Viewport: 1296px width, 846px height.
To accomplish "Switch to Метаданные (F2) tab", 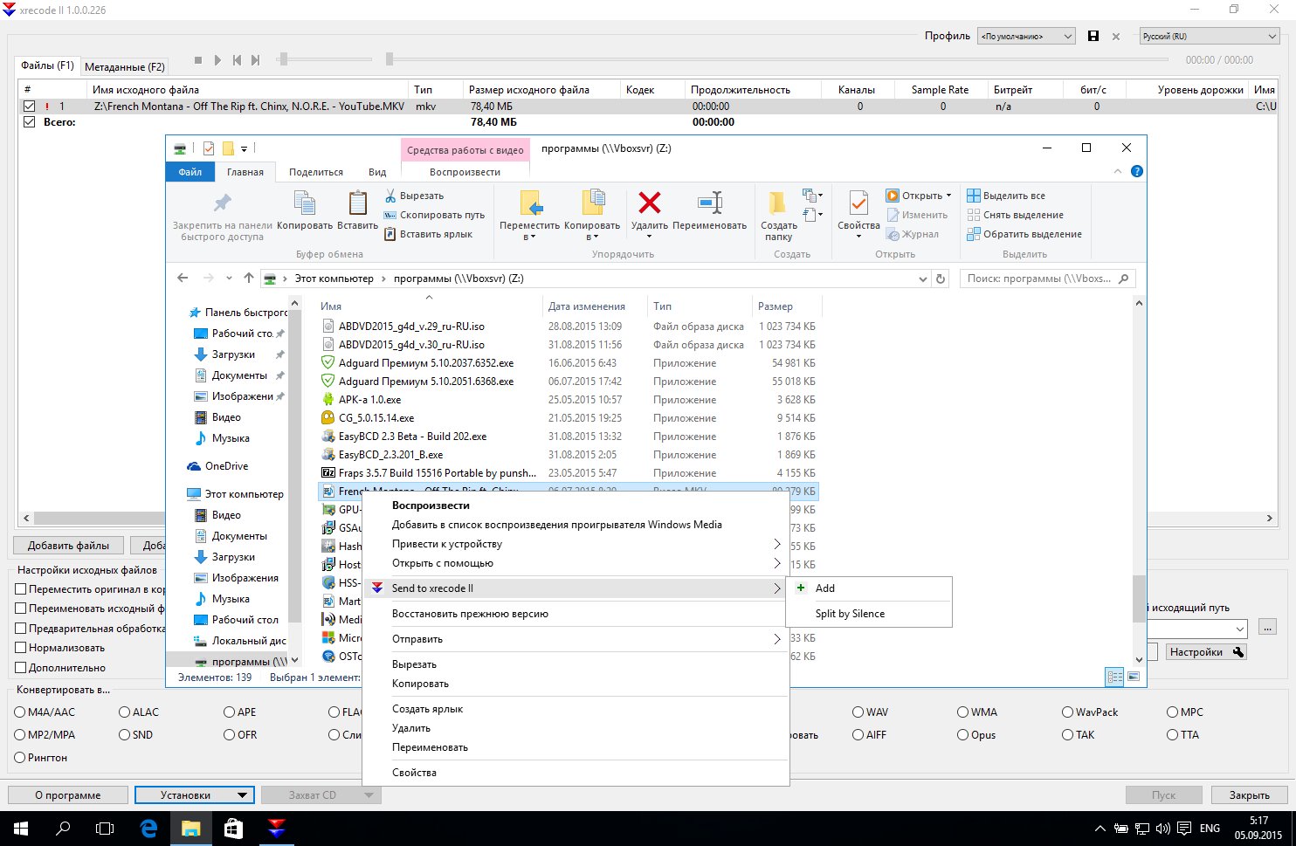I will (125, 67).
